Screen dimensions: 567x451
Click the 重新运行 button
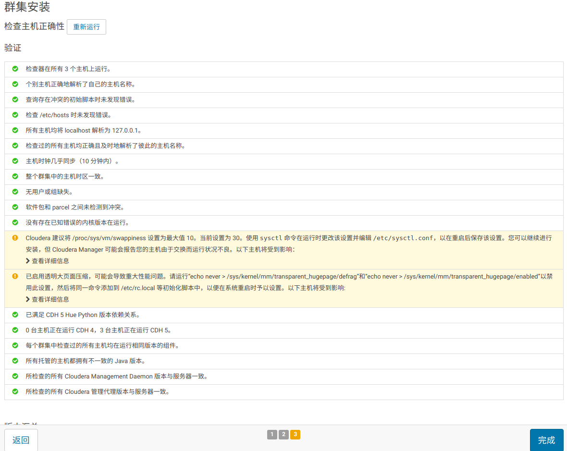pos(86,27)
